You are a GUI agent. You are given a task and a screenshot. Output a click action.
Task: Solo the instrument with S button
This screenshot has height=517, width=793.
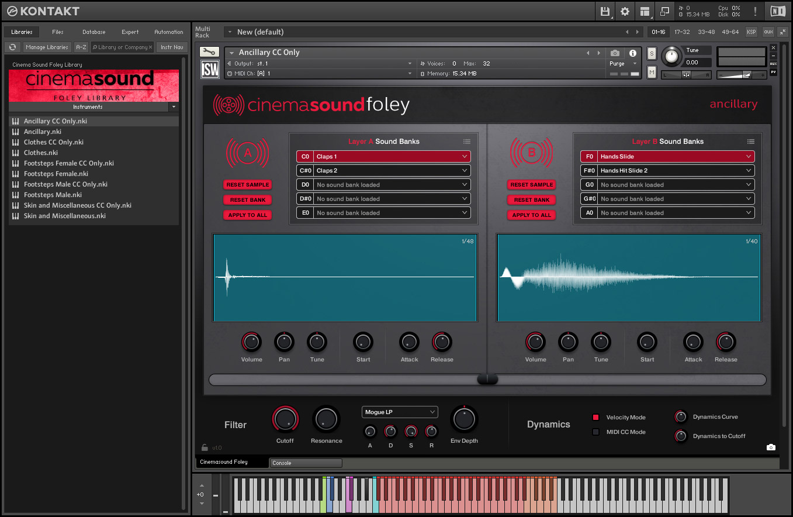click(652, 54)
